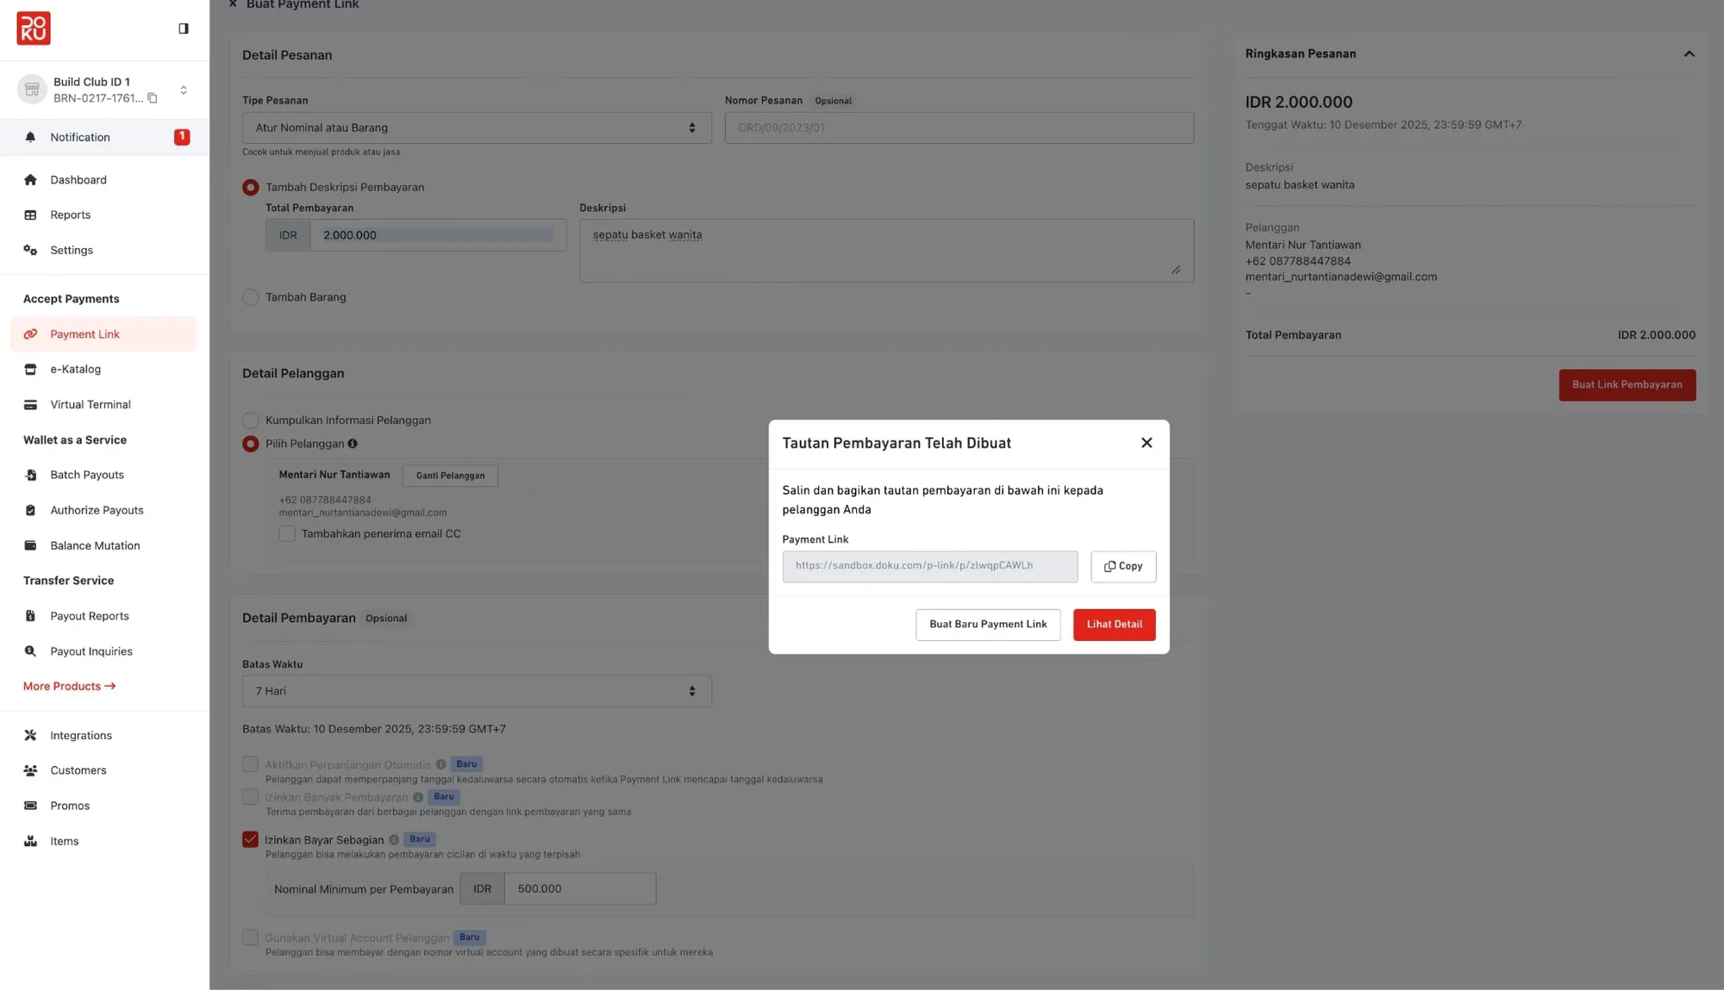This screenshot has height=990, width=1724.
Task: Select the Tambah Barang radio button
Action: pyautogui.click(x=251, y=297)
